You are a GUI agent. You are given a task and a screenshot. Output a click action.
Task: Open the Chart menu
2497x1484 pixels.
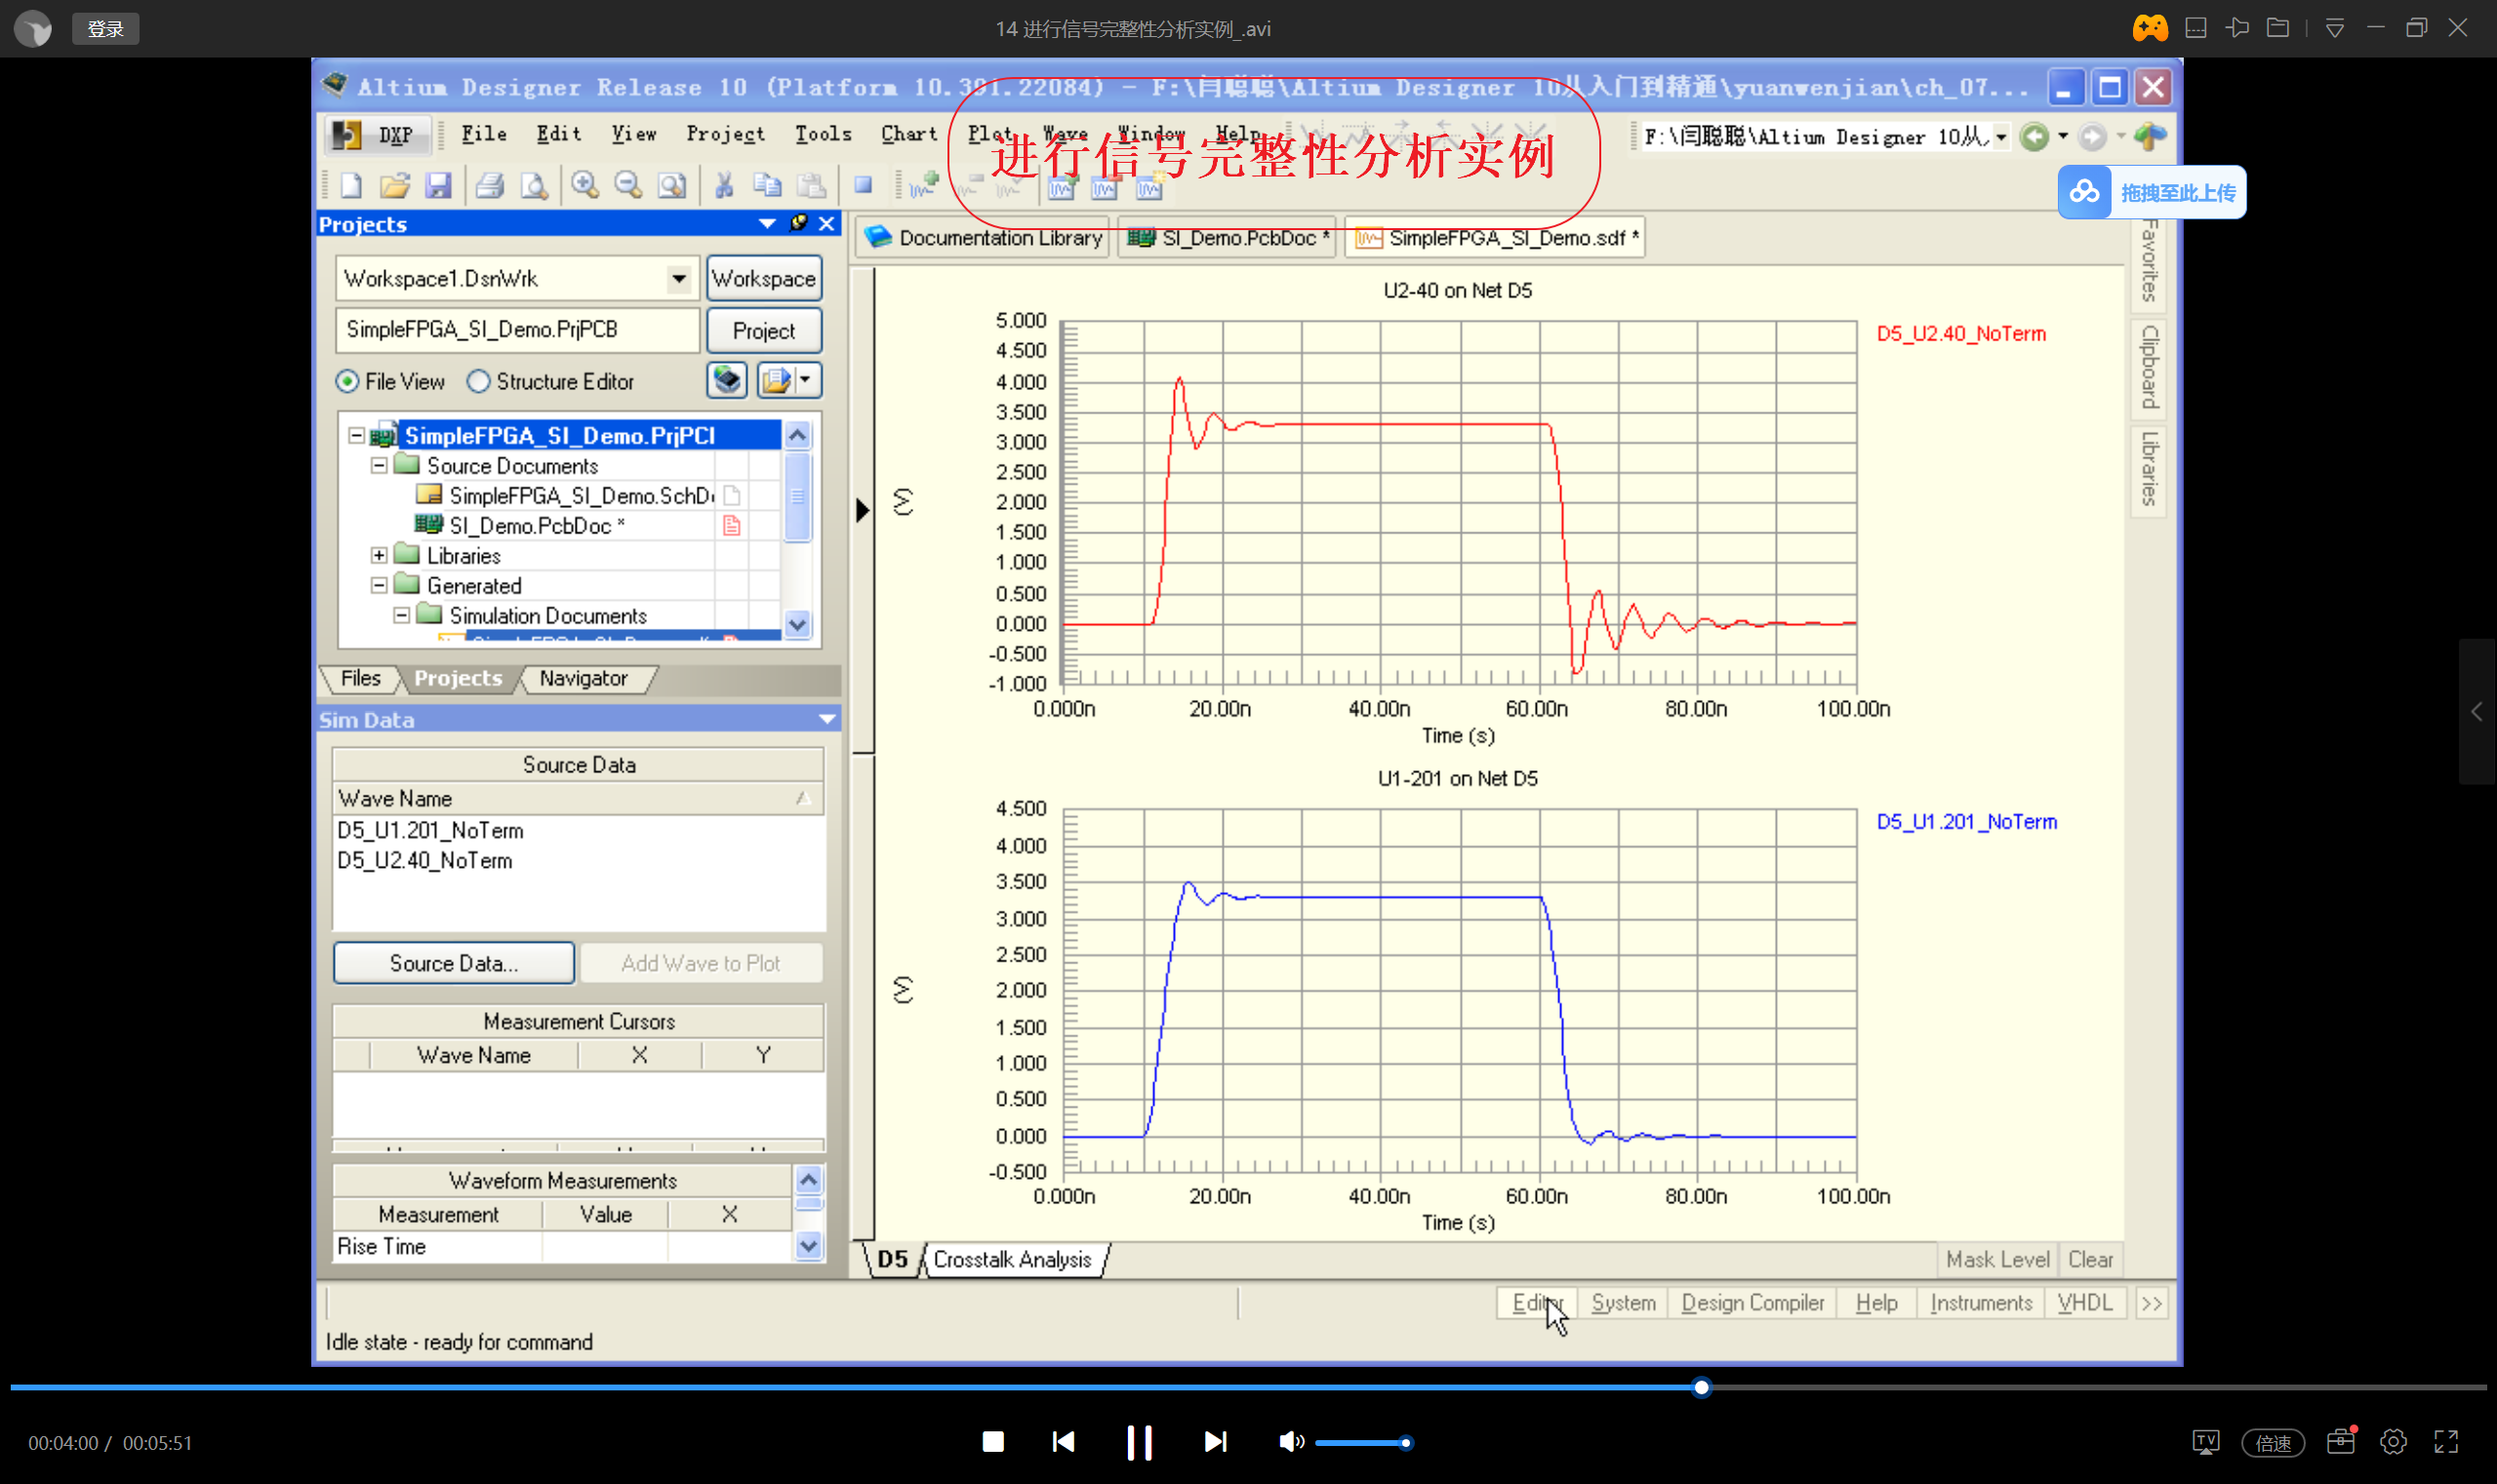pyautogui.click(x=907, y=134)
